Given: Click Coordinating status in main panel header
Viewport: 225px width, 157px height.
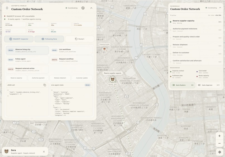Looking at the screenshot, I should click(x=71, y=8).
